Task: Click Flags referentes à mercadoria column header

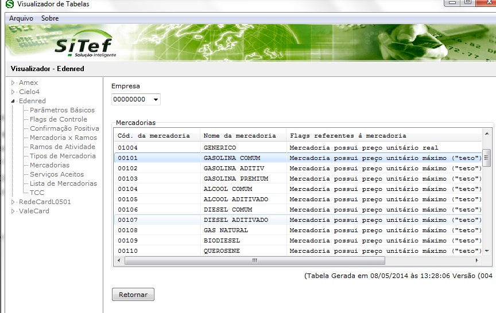Action: coord(384,136)
